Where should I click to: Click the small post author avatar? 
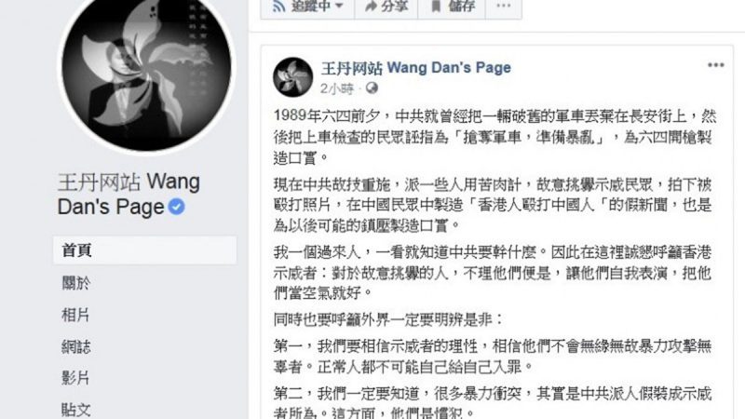(x=292, y=77)
